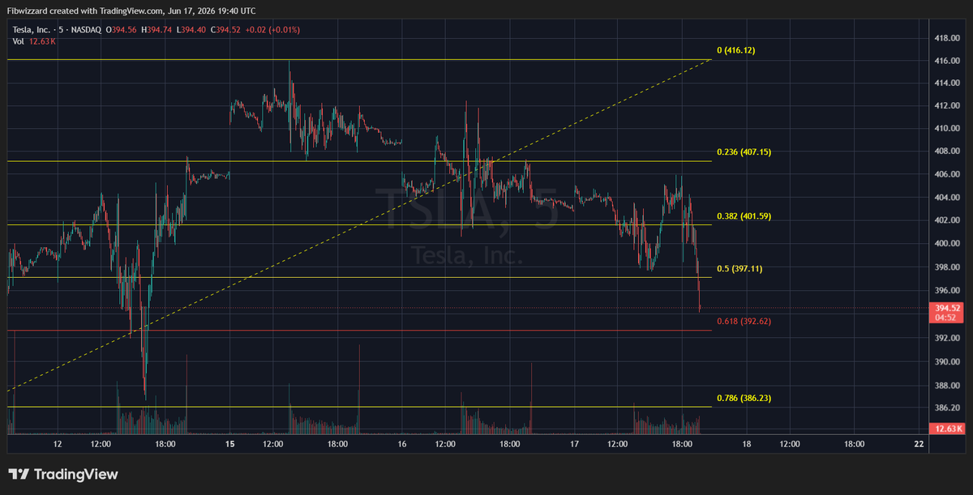Image resolution: width=973 pixels, height=495 pixels.
Task: Click the date label '22' on time axis
Action: [919, 444]
